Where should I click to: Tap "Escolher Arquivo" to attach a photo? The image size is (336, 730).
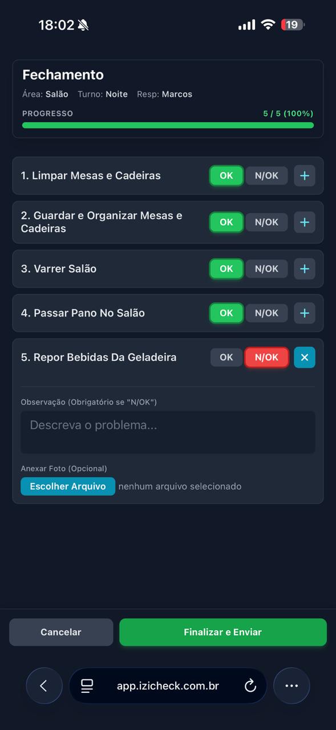click(67, 486)
